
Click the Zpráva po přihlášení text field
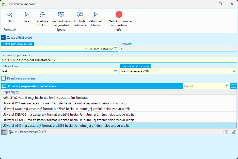pyautogui.click(x=119, y=60)
